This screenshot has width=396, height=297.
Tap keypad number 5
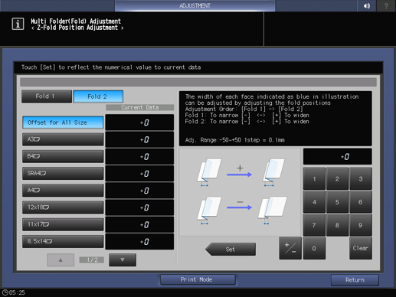[x=337, y=202]
